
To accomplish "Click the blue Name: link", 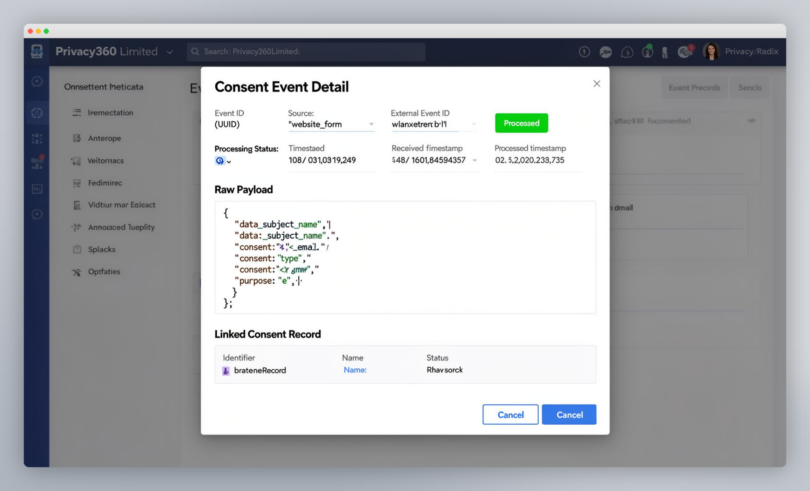I will tap(355, 370).
